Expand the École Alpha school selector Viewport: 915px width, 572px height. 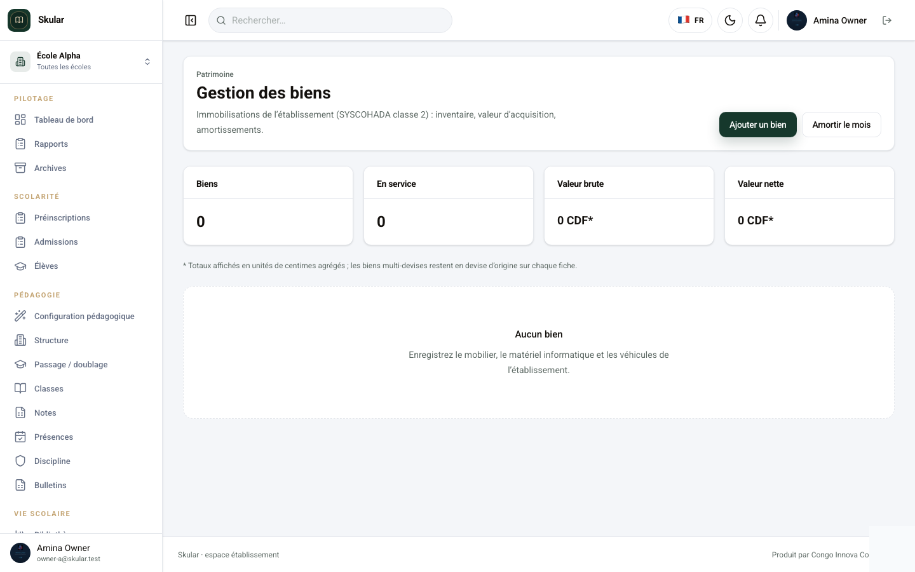coord(81,62)
